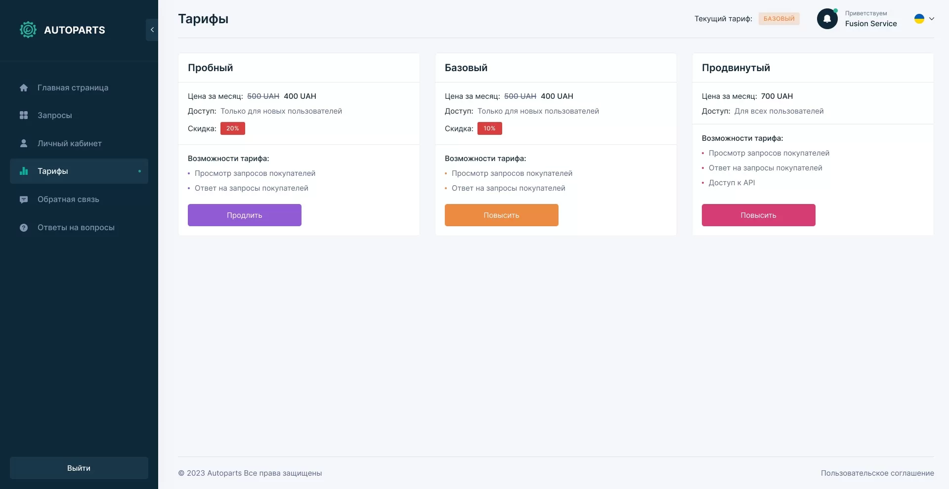Click the bar chart icon beside Тарифы
The height and width of the screenshot is (489, 949).
[x=24, y=171]
